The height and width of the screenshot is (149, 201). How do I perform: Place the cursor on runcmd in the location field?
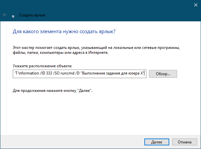pos(67,73)
